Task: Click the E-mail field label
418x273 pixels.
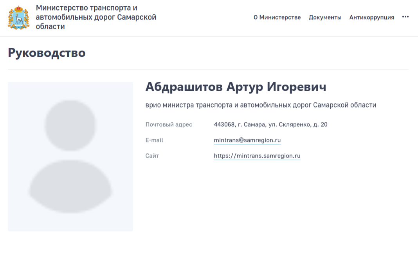Action: 154,140
